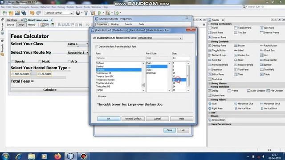Open the Class 1 combo box
The width and height of the screenshot is (285, 160).
77,44
